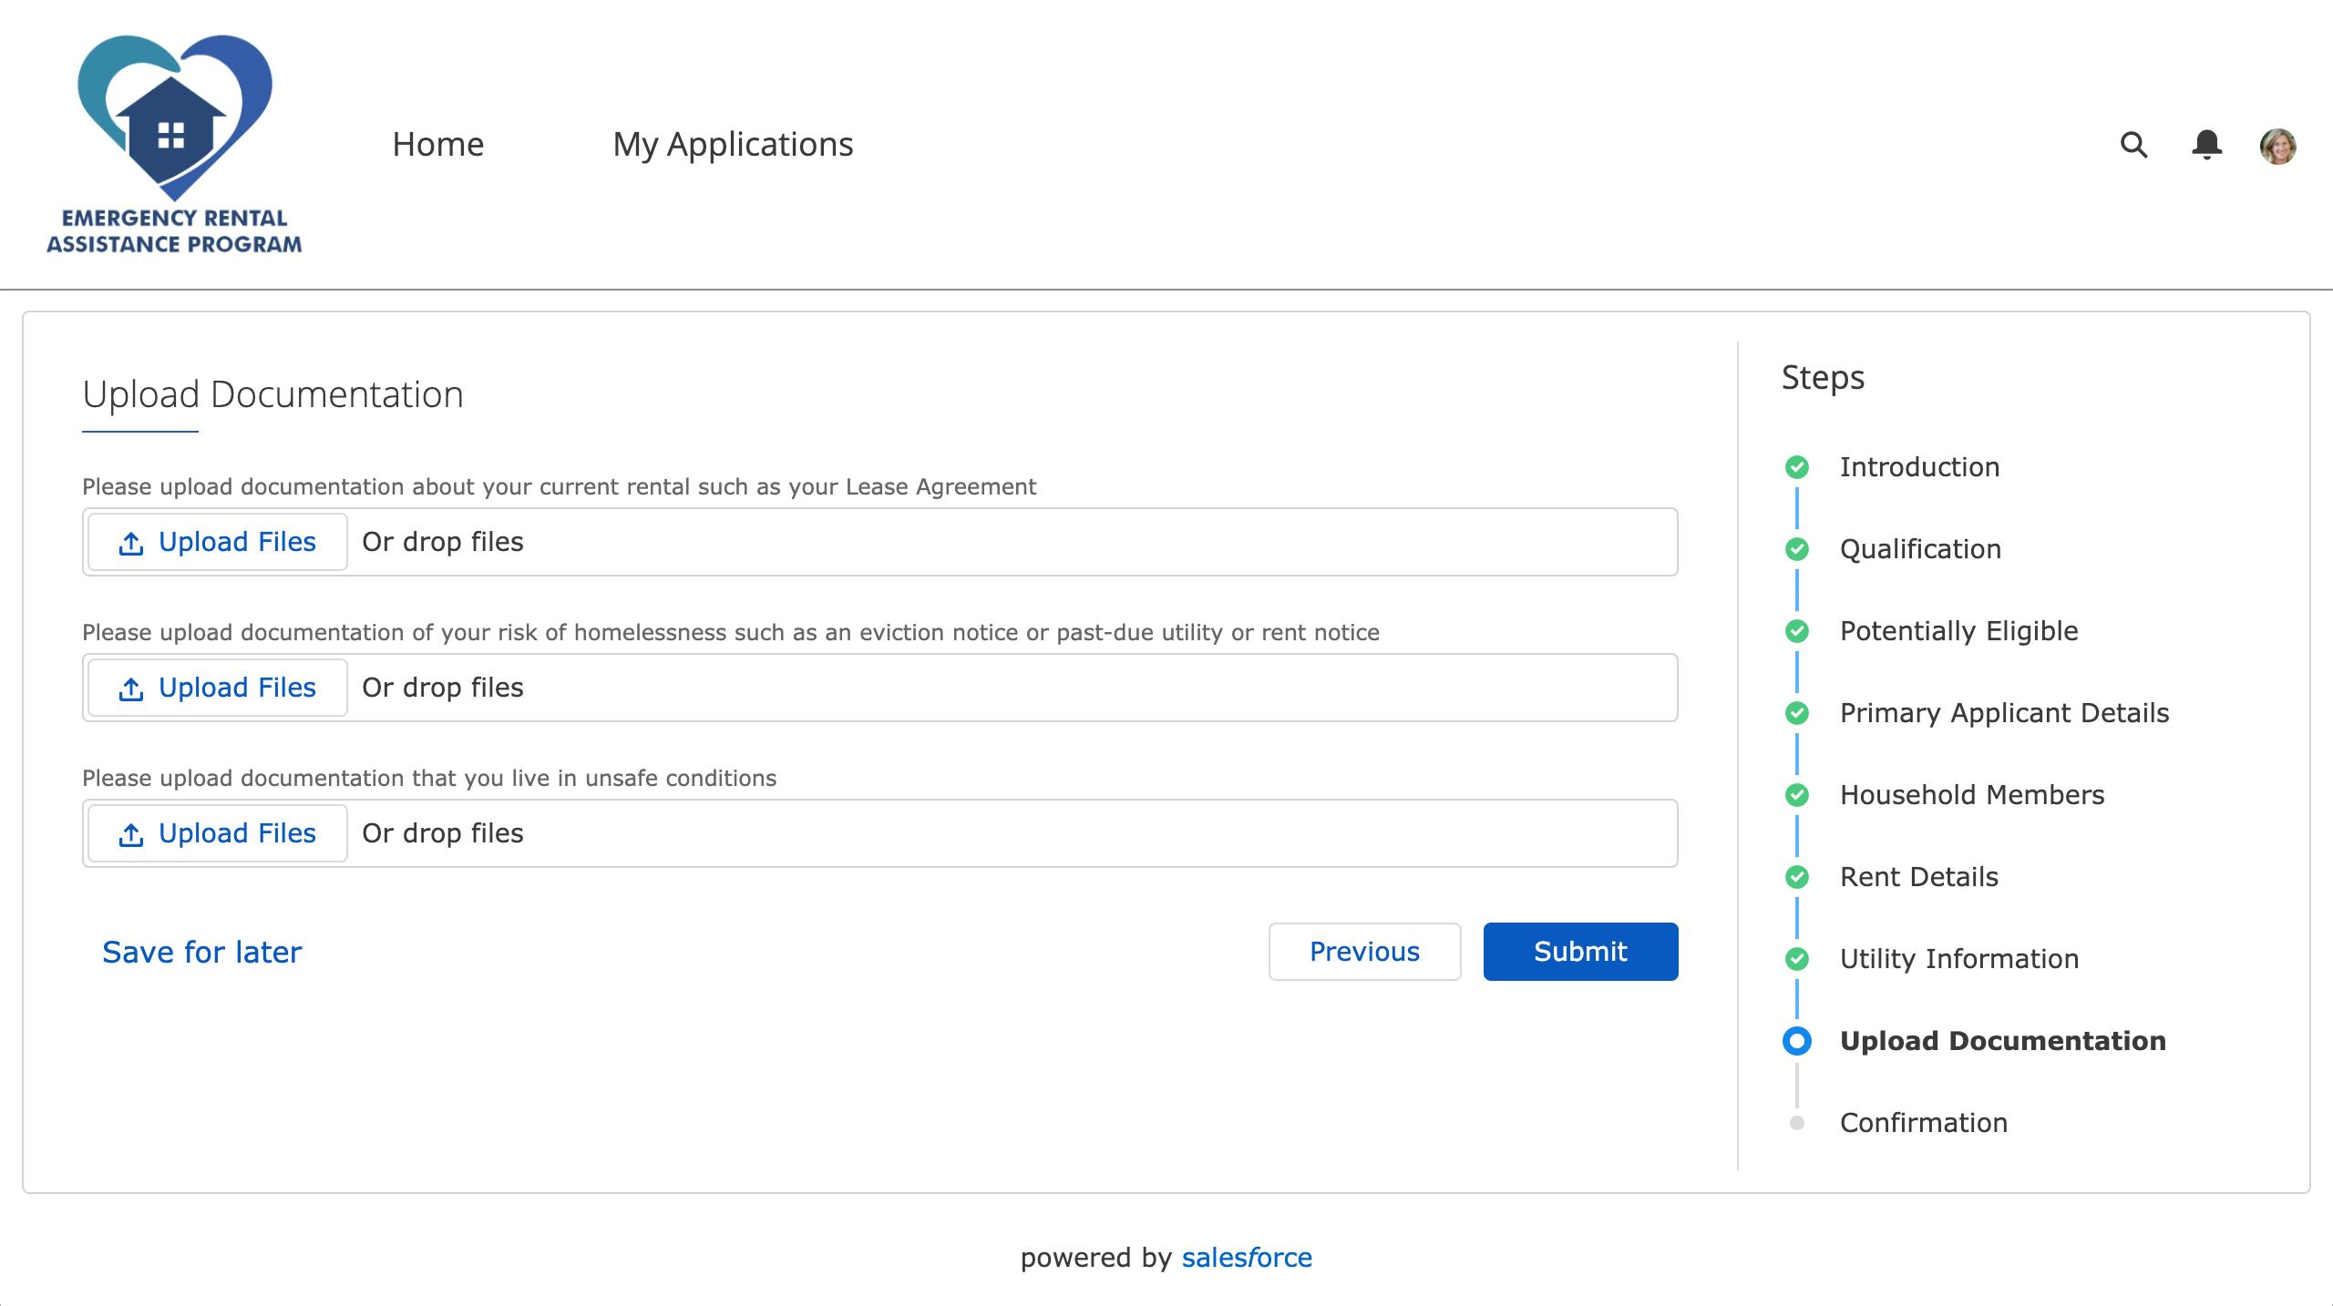Upload Files for Lease Agreement documentation
This screenshot has width=2333, height=1306.
pos(218,542)
